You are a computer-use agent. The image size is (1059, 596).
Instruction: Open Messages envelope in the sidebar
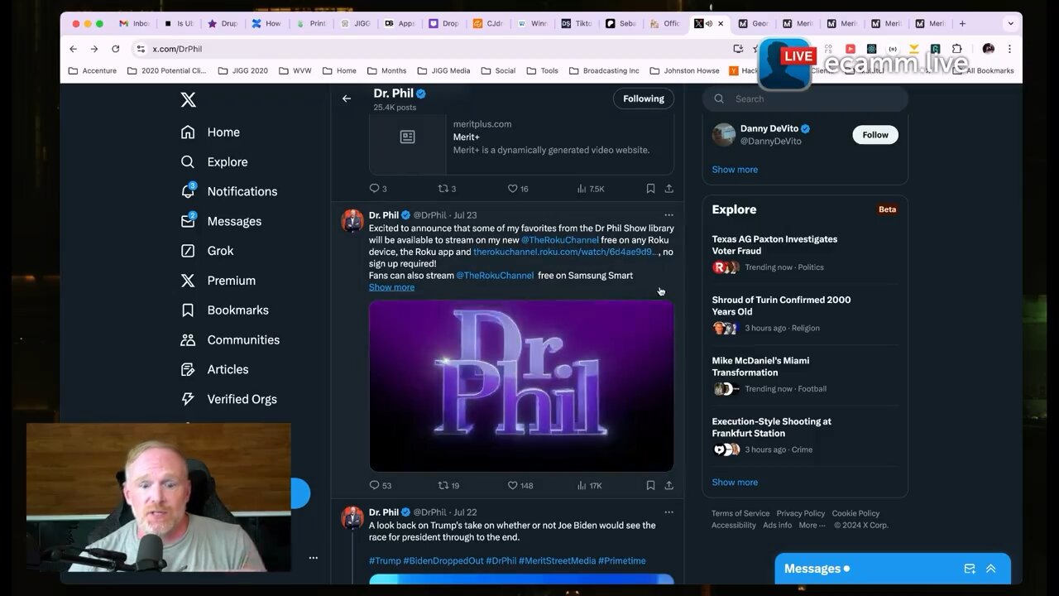coord(221,221)
